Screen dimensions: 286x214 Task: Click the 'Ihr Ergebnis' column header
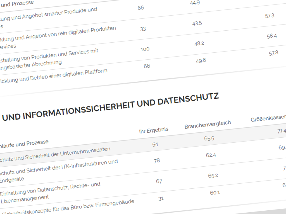154,130
